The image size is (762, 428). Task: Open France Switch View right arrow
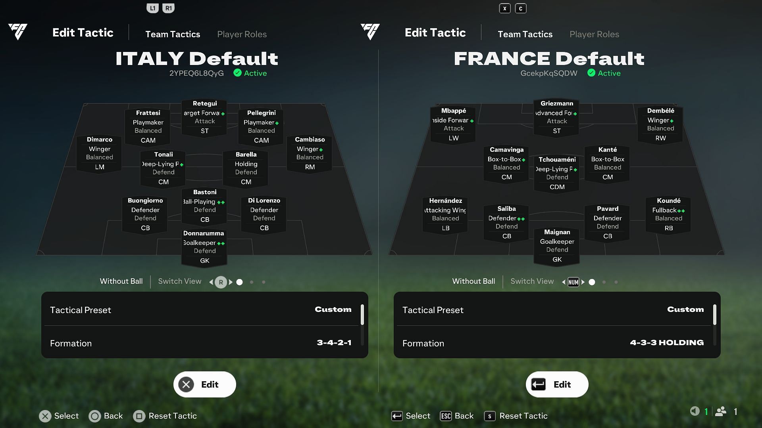[583, 282]
